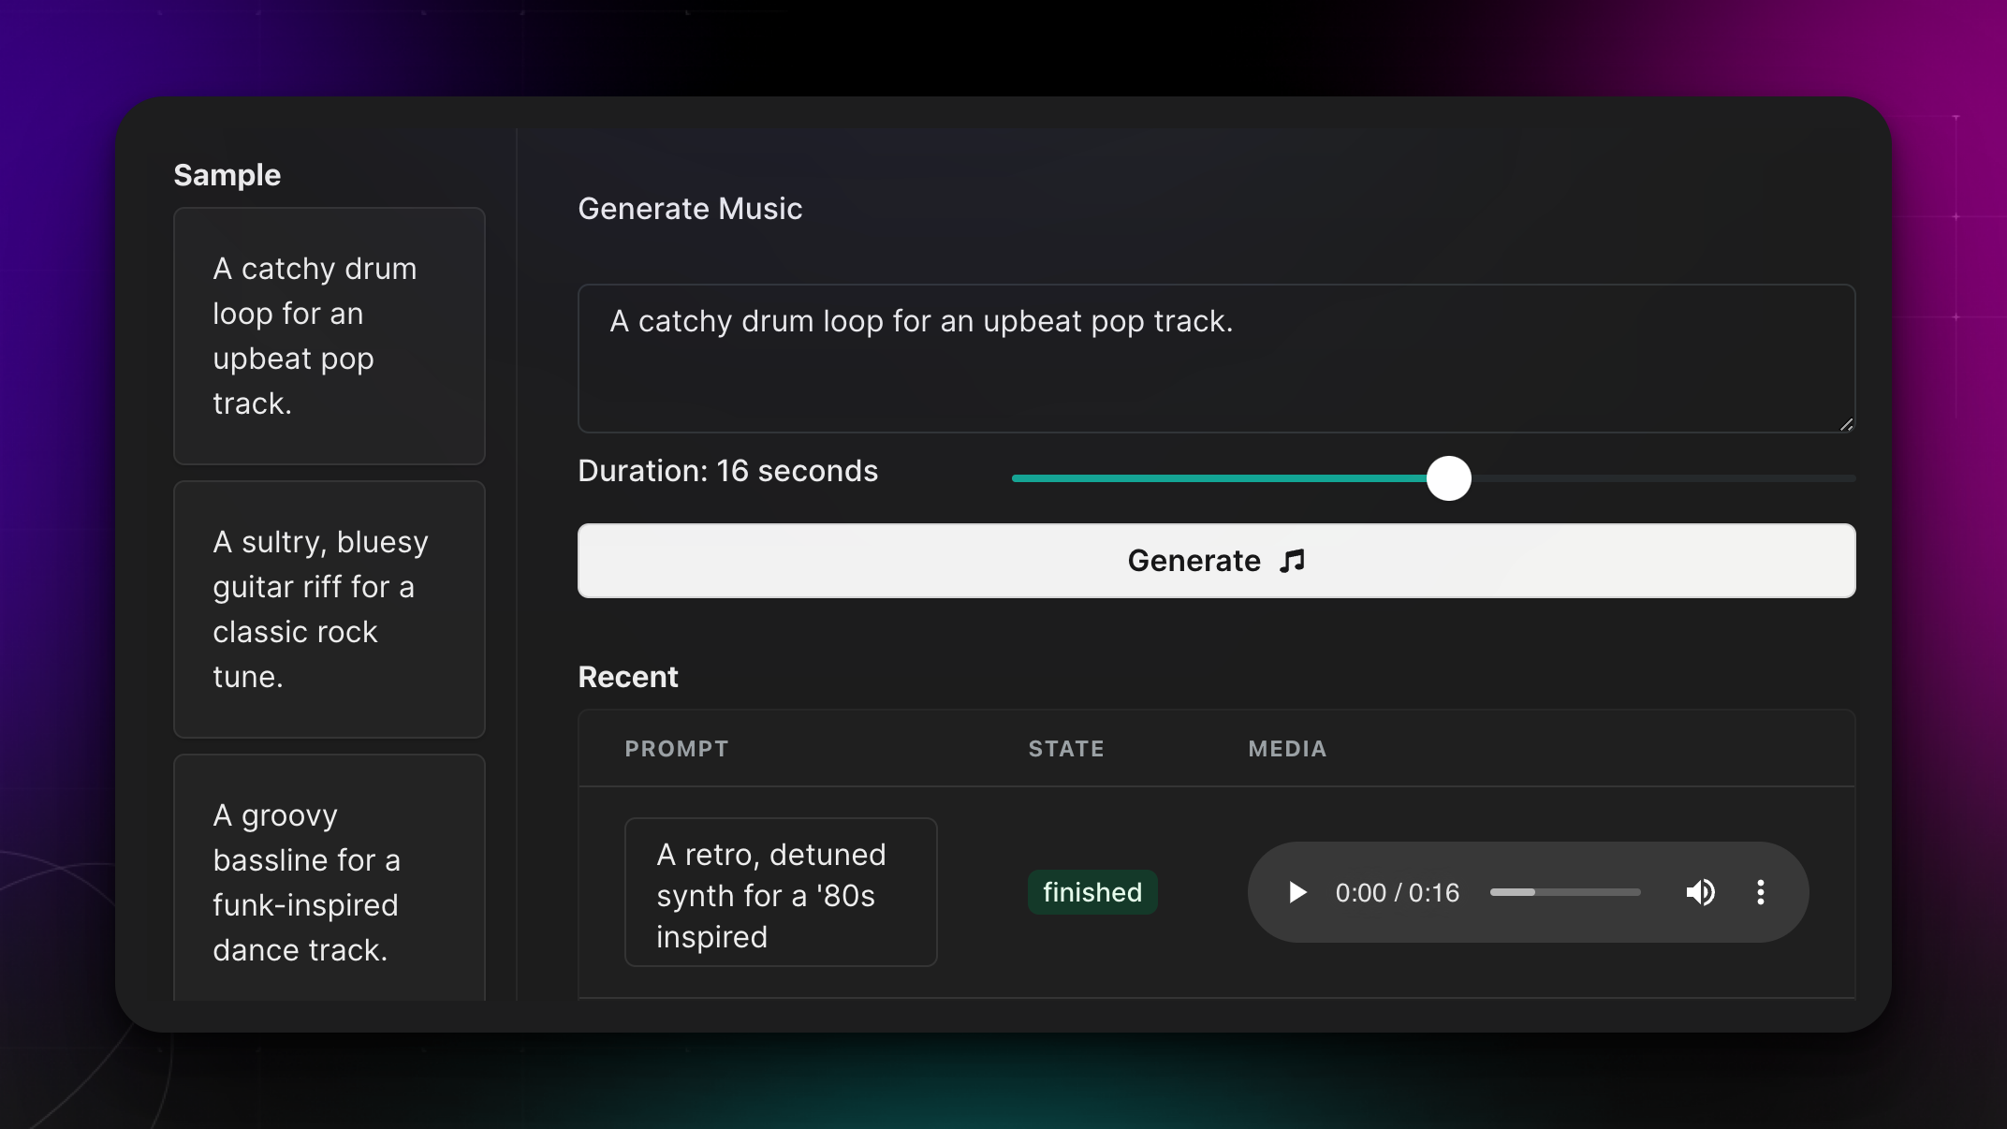
Task: Select the sultry bluesy guitar riff sample
Action: coord(329,609)
